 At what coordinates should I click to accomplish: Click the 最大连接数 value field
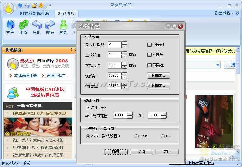(x=115, y=44)
